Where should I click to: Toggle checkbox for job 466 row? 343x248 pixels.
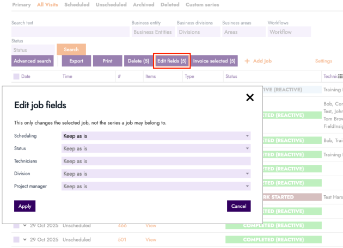pyautogui.click(x=16, y=225)
